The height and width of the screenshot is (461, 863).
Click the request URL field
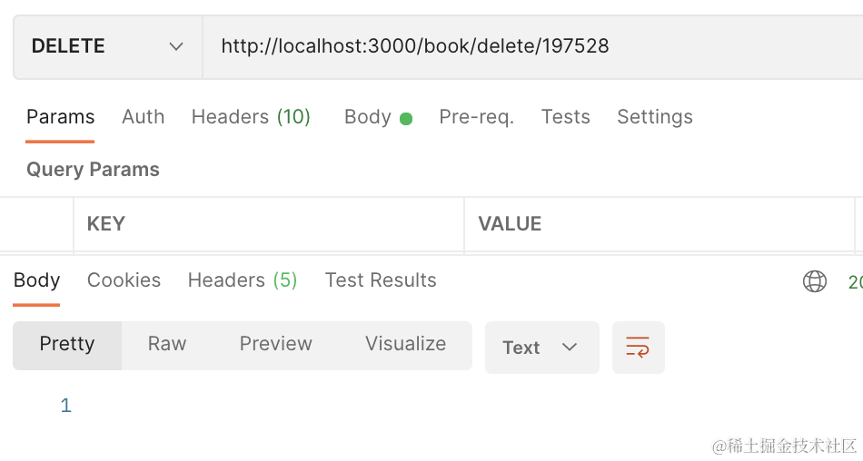pyautogui.click(x=532, y=47)
